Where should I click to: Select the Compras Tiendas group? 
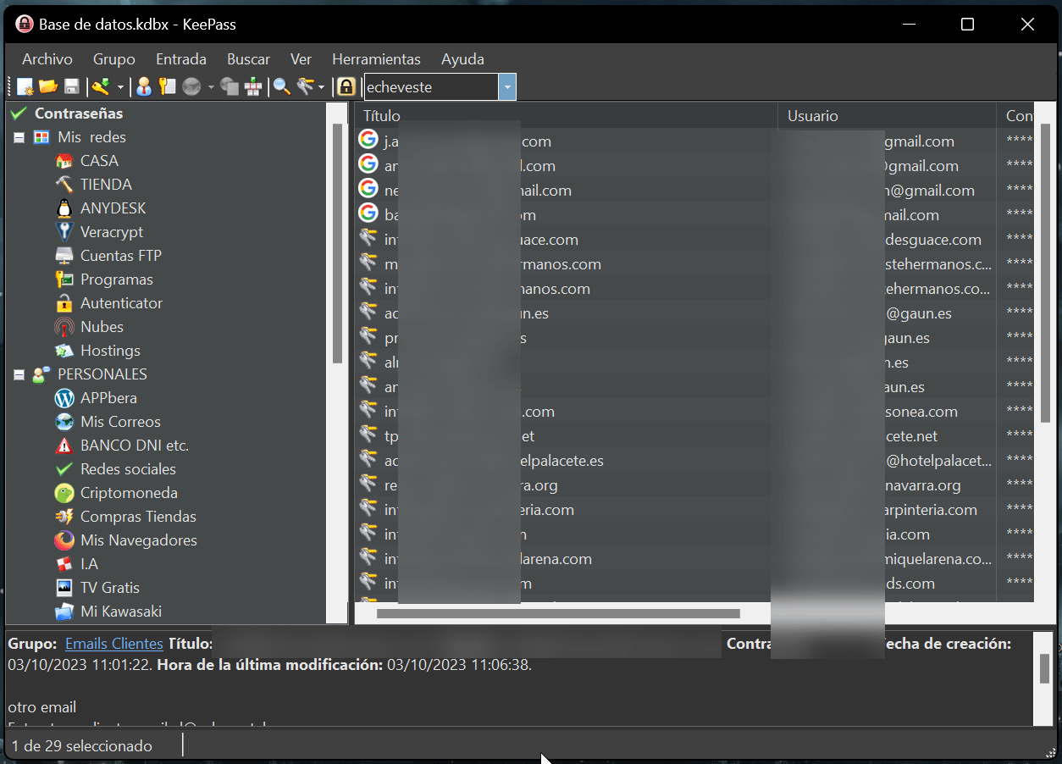pos(138,517)
